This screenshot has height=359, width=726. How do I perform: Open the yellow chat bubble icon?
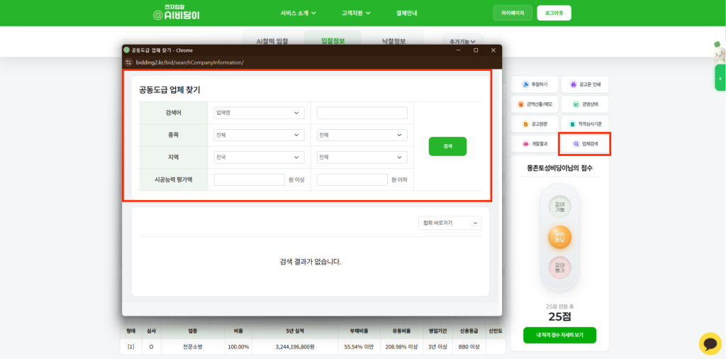point(710,343)
